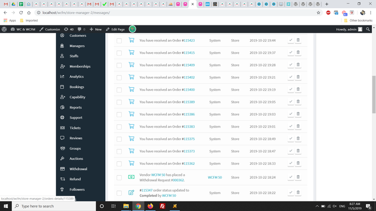Open withdrawal request link #000362
The height and width of the screenshot is (211, 376).
178,180
